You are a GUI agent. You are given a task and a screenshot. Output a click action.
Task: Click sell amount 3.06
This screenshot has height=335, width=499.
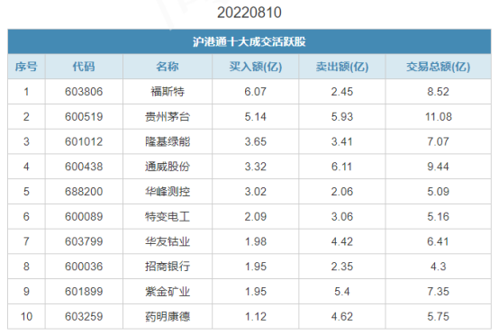342,217
